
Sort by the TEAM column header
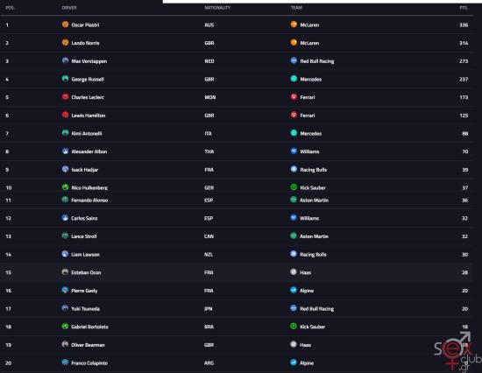tap(296, 8)
